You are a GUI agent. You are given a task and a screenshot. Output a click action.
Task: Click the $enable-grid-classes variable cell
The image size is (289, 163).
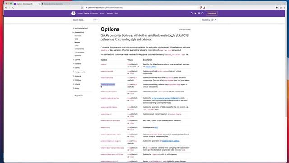click(109, 107)
